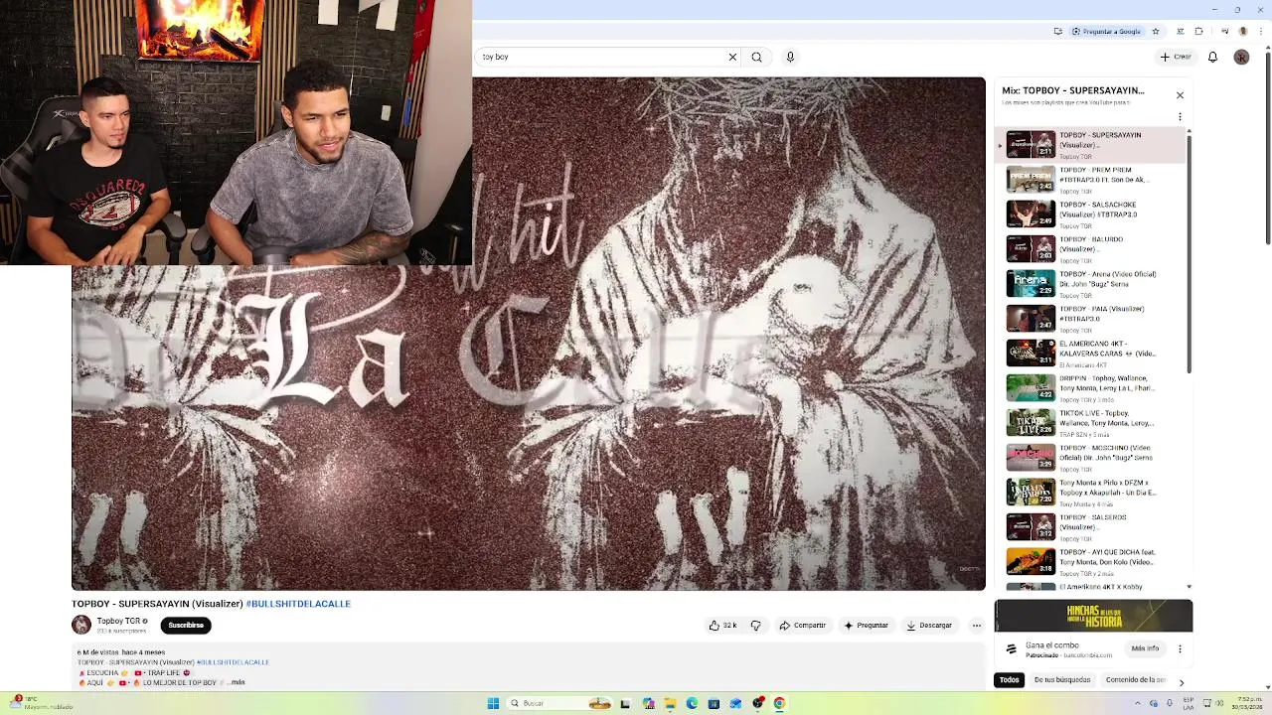Image resolution: width=1272 pixels, height=715 pixels.
Task: Click the video player area
Action: tap(529, 334)
